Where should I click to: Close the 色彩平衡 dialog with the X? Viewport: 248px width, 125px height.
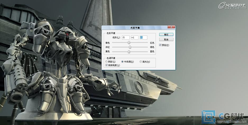171,27
